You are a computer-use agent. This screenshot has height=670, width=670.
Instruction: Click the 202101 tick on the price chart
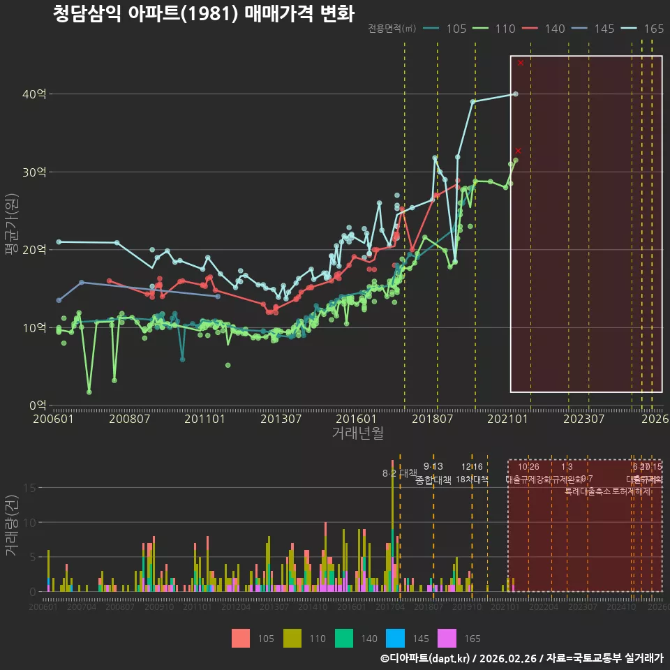[507, 419]
